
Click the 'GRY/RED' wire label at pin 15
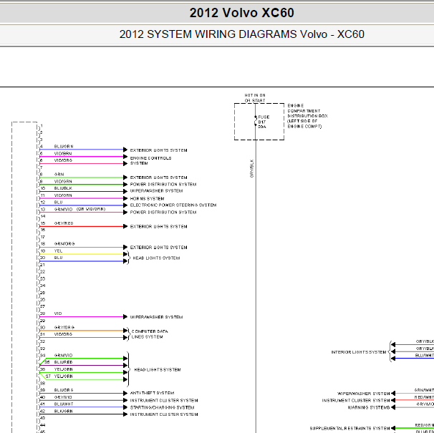point(64,223)
